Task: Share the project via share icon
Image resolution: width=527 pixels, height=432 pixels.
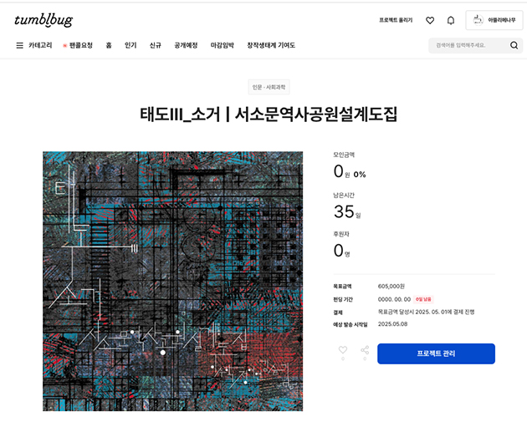Action: pos(365,350)
